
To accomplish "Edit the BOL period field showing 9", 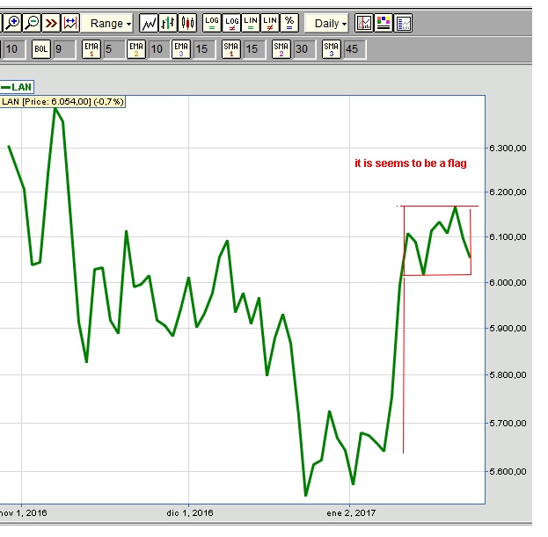I will pos(64,49).
